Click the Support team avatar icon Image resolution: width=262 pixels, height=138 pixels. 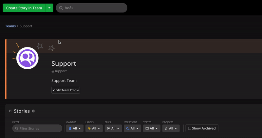[28, 58]
